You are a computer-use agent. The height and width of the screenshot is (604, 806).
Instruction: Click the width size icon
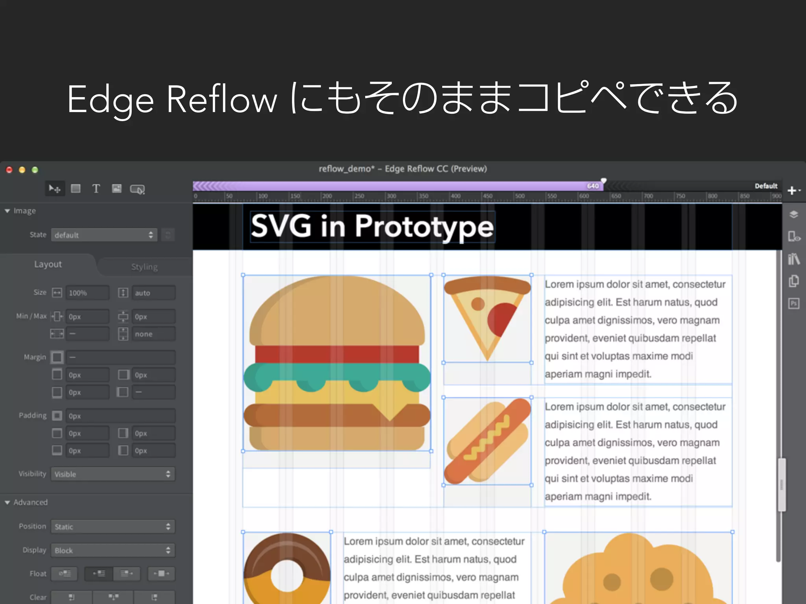[x=57, y=293]
